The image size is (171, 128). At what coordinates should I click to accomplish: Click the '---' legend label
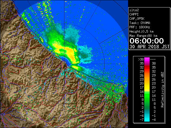click(153, 59)
